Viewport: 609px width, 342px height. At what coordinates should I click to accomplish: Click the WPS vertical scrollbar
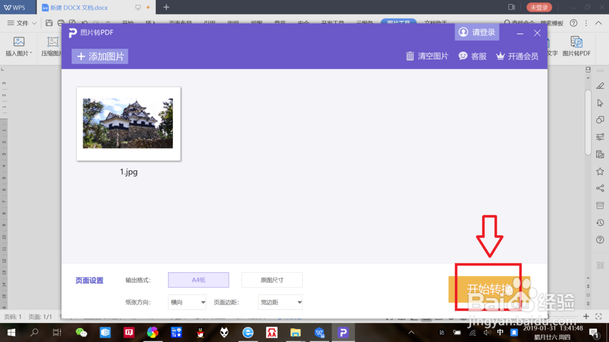tap(588, 122)
